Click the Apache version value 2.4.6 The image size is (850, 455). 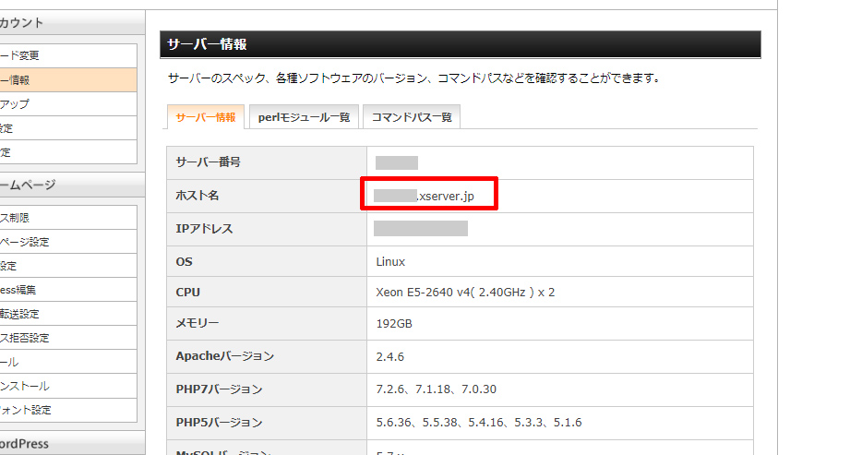[x=390, y=356]
